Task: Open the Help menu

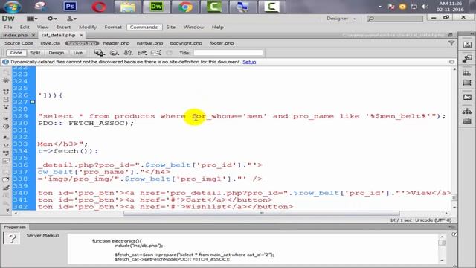Action: [218, 27]
